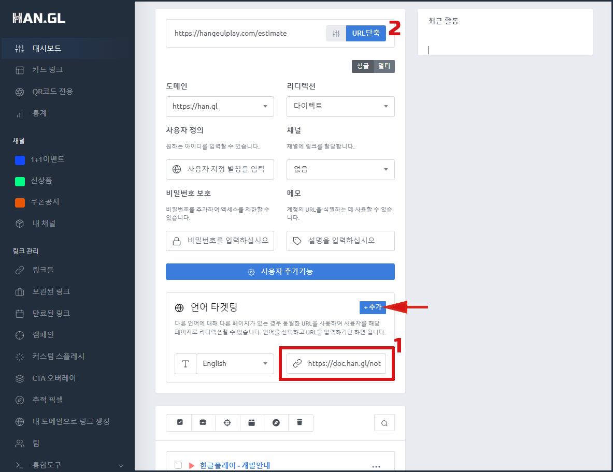This screenshot has height=472, width=613.
Task: Click the 통합도구 terminal prompt icon
Action: tap(20, 465)
